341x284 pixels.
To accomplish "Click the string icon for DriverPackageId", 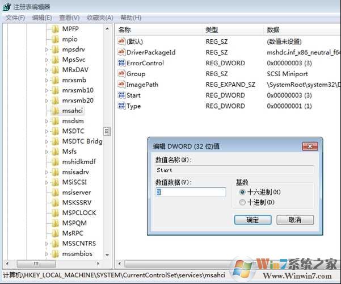I will tap(121, 52).
